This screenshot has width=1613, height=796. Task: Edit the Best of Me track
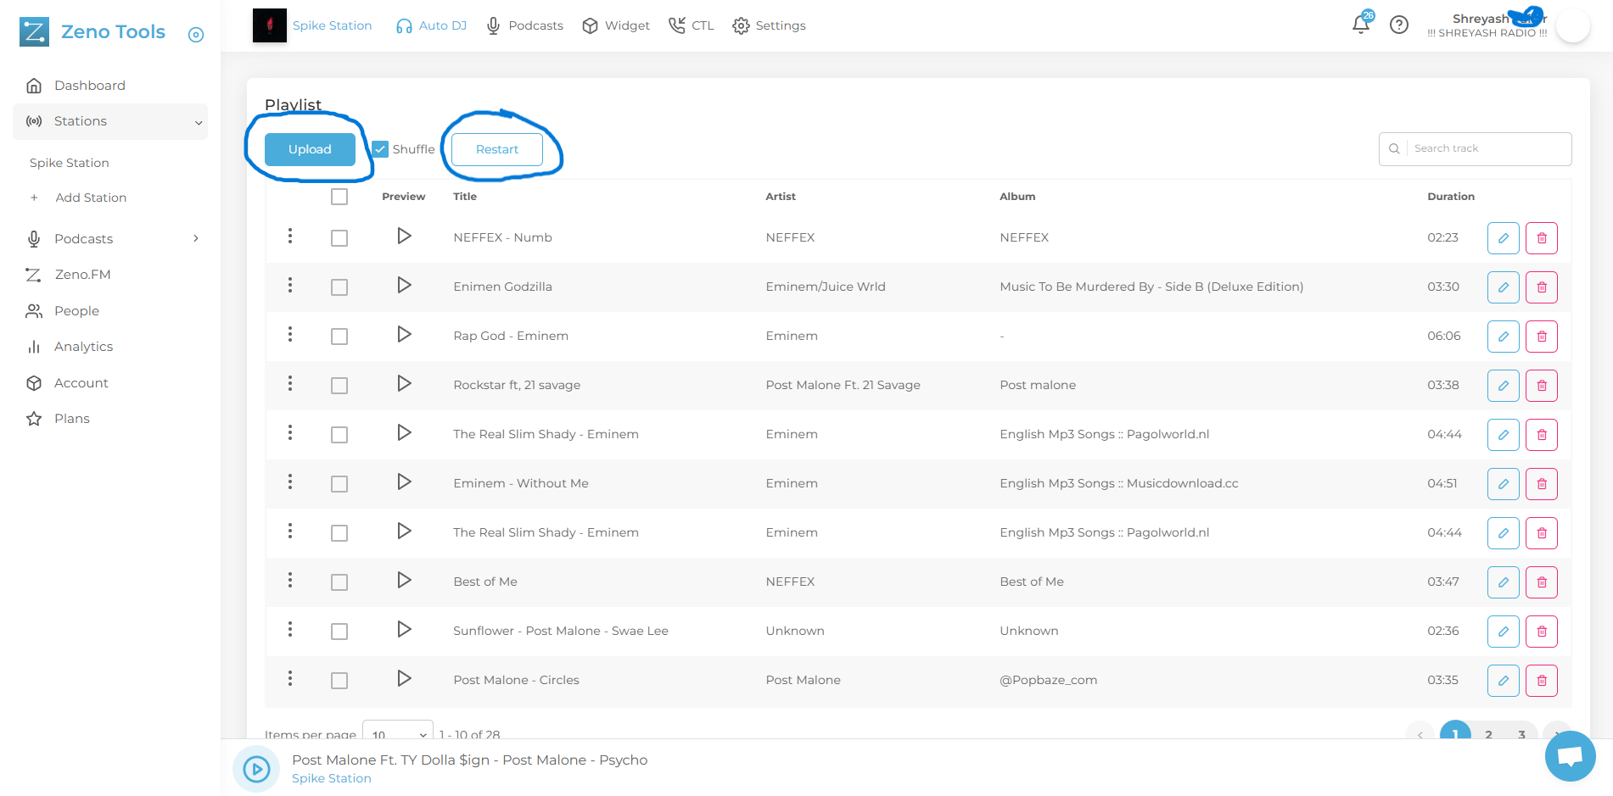click(1504, 582)
